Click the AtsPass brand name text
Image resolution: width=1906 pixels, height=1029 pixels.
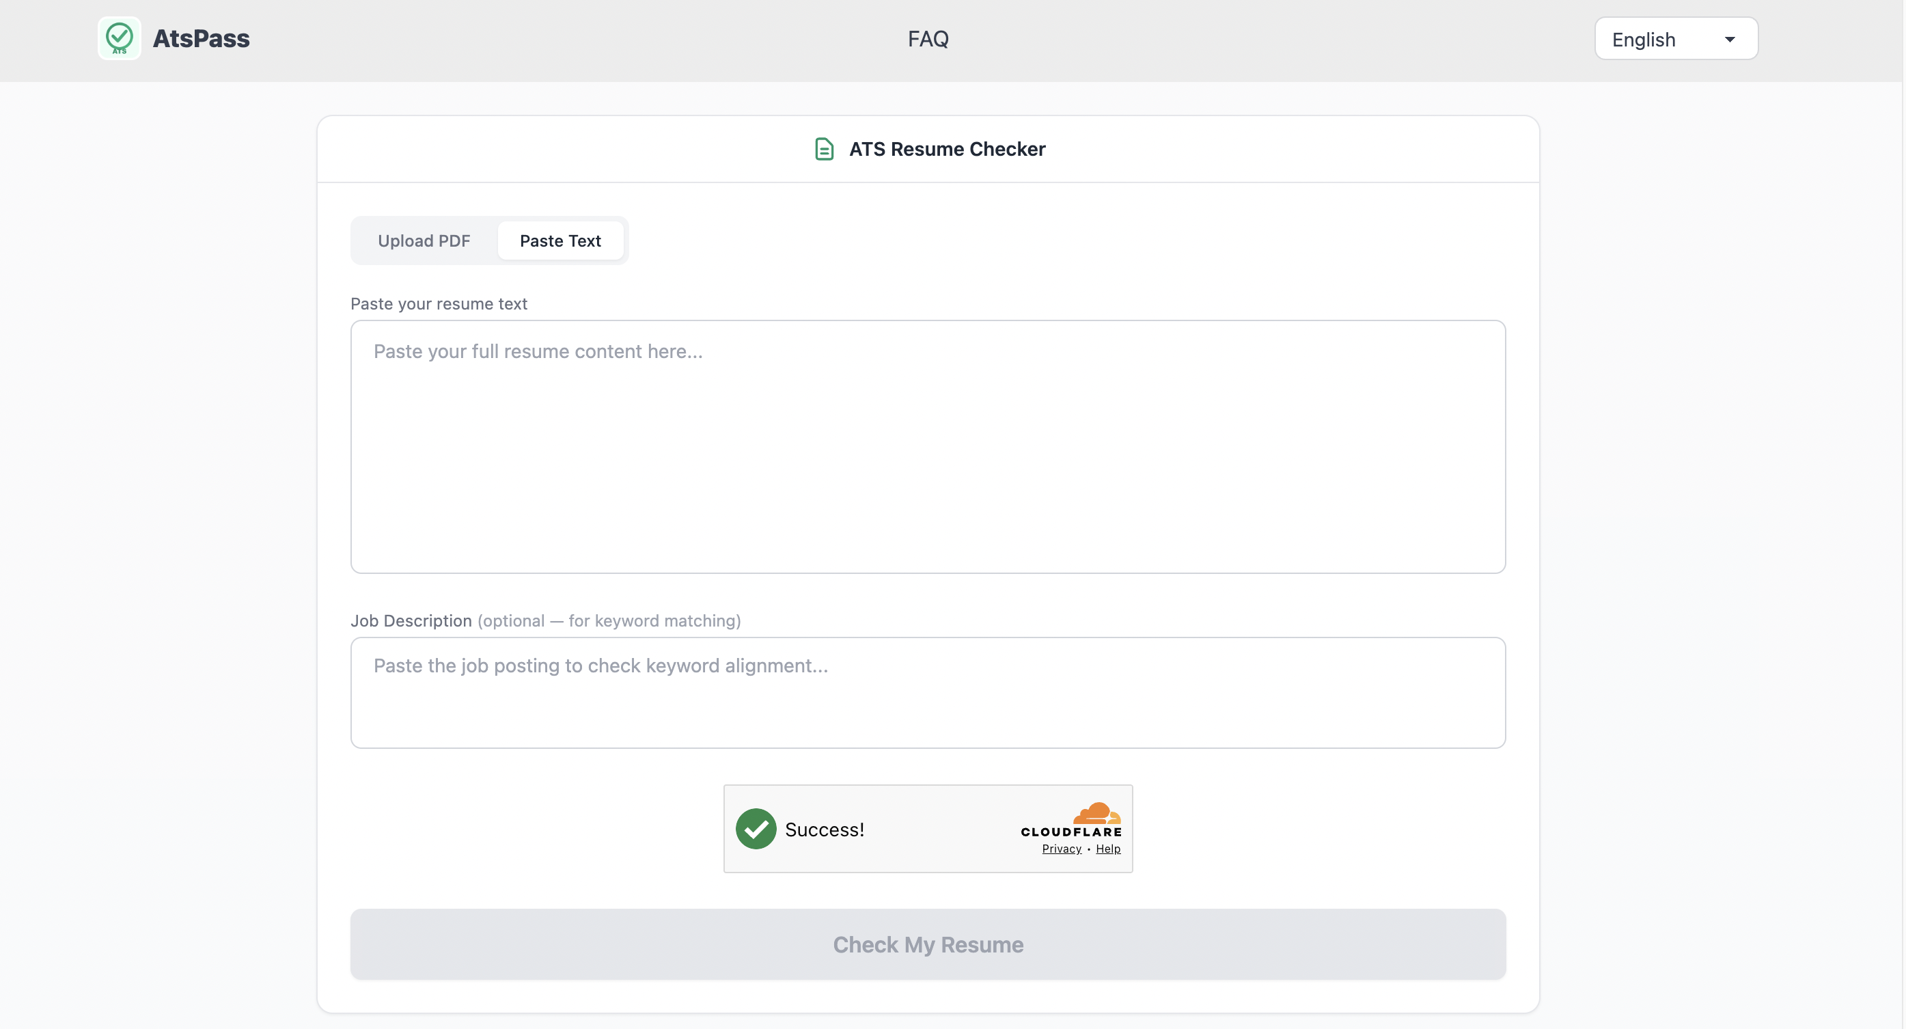click(x=201, y=38)
